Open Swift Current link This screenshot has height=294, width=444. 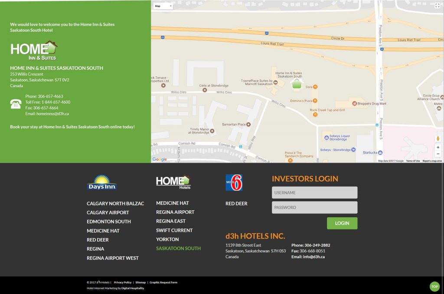174,230
